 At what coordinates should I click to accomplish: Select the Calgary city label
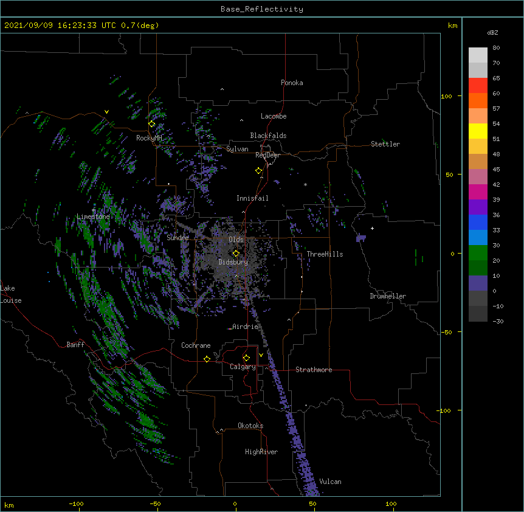click(243, 367)
